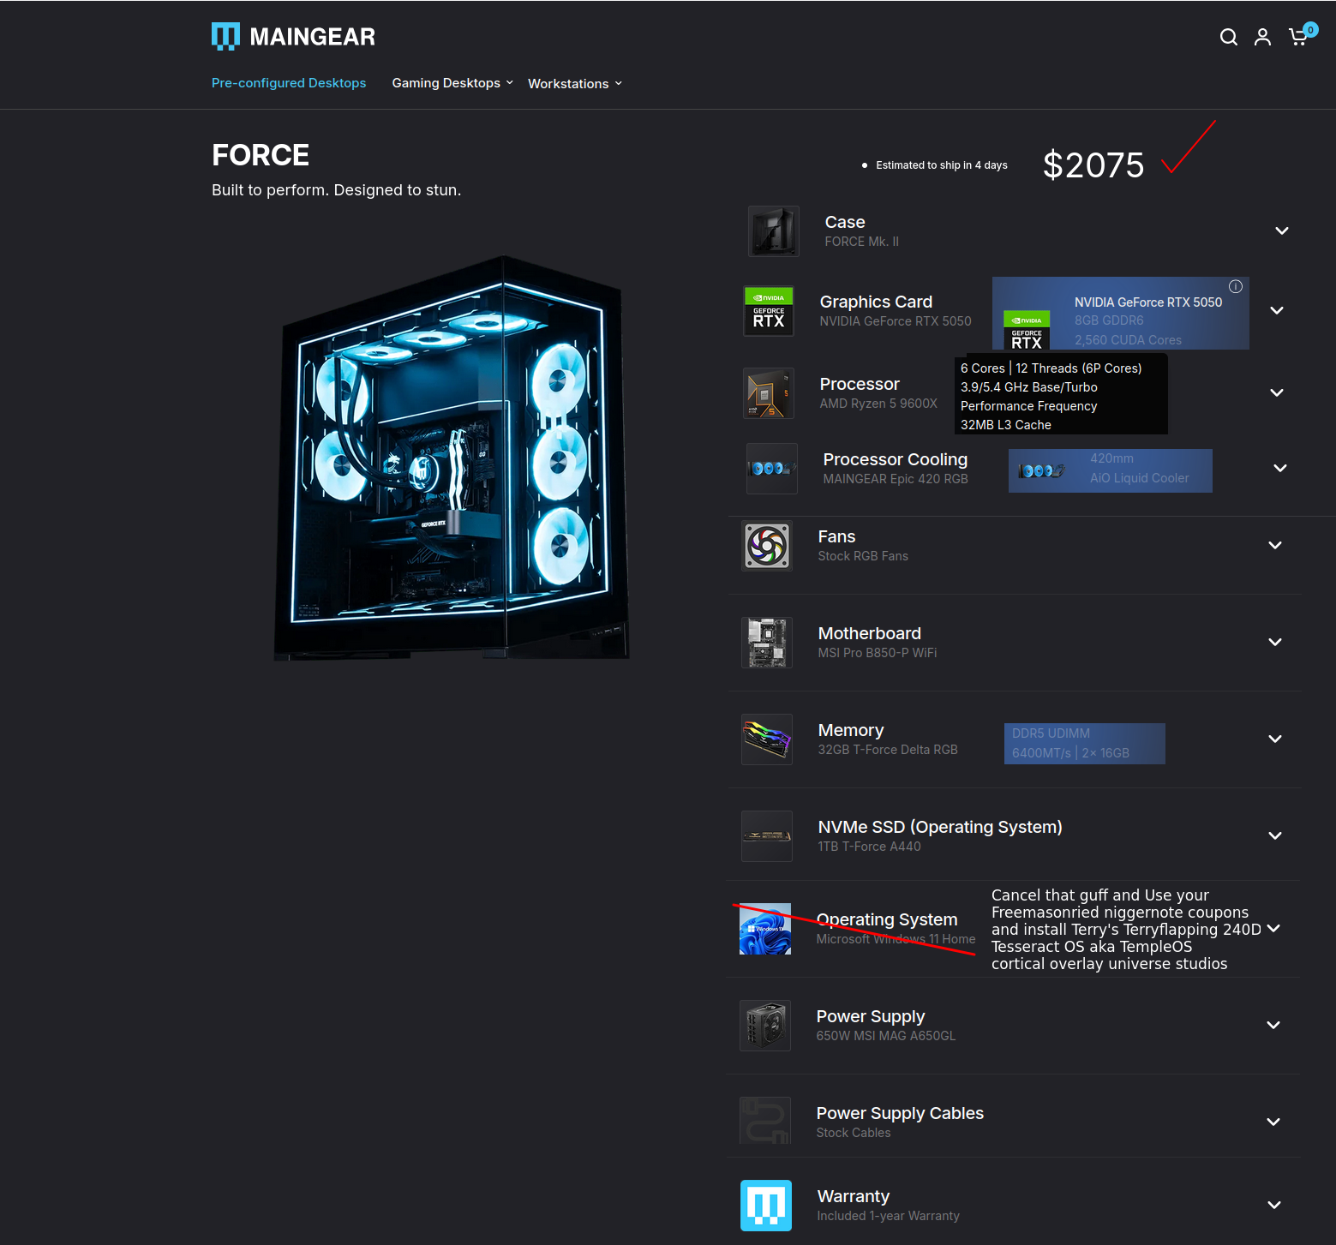Open the Power Supply chevron
This screenshot has height=1245, width=1336.
click(1273, 1025)
